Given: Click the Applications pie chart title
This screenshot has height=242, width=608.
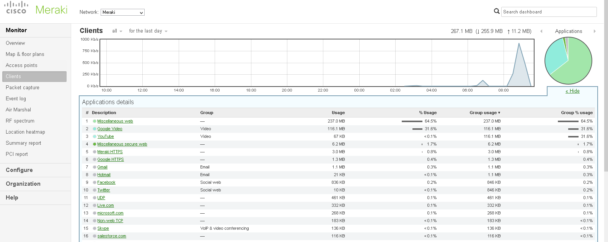Looking at the screenshot, I should click(x=569, y=31).
